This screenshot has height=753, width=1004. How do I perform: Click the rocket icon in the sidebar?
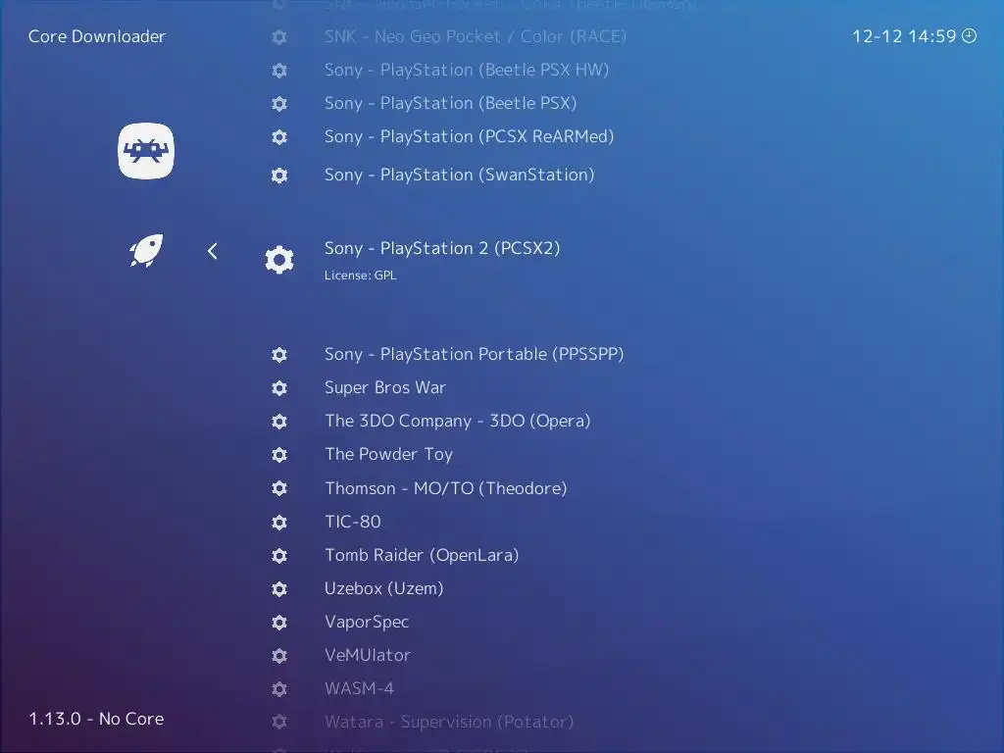[x=147, y=250]
